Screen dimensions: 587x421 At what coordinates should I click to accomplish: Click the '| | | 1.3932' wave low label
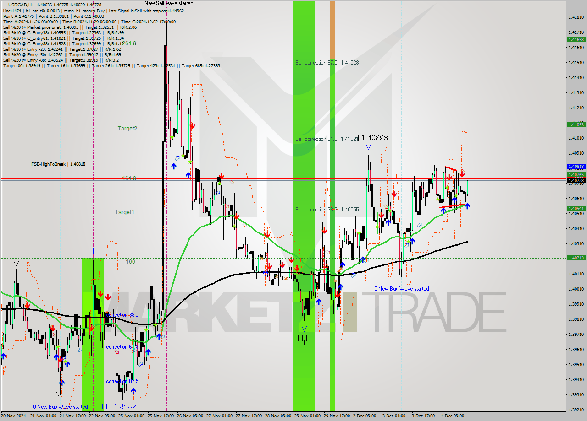coord(119,406)
